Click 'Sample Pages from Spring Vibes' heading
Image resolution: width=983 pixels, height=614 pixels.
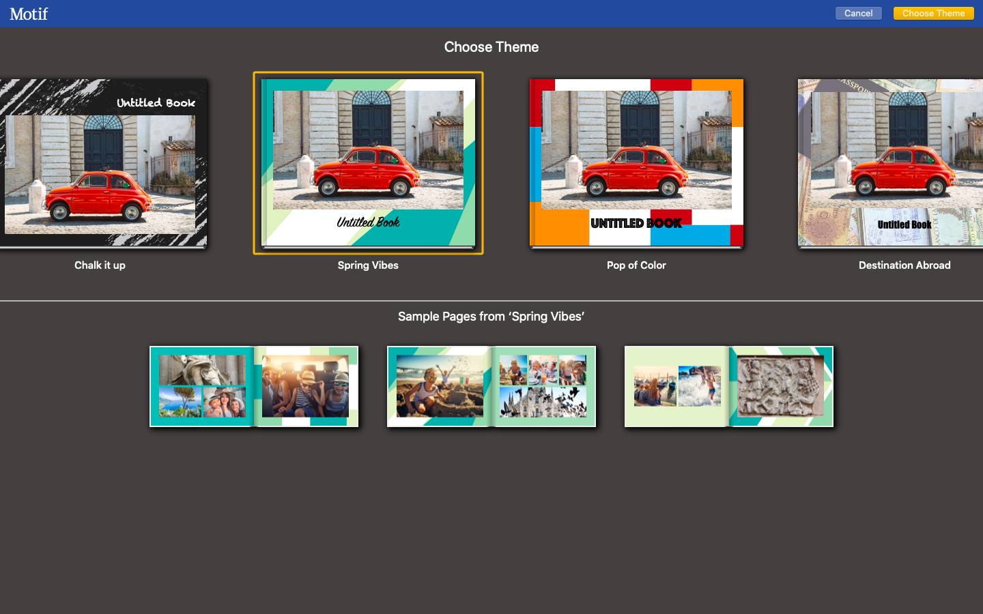coord(491,317)
